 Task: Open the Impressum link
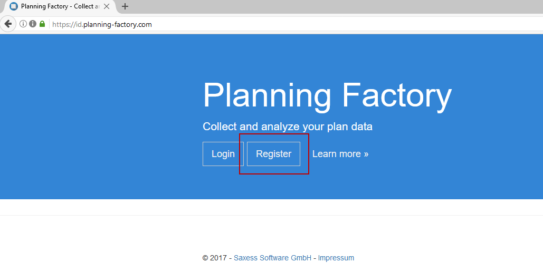336,258
